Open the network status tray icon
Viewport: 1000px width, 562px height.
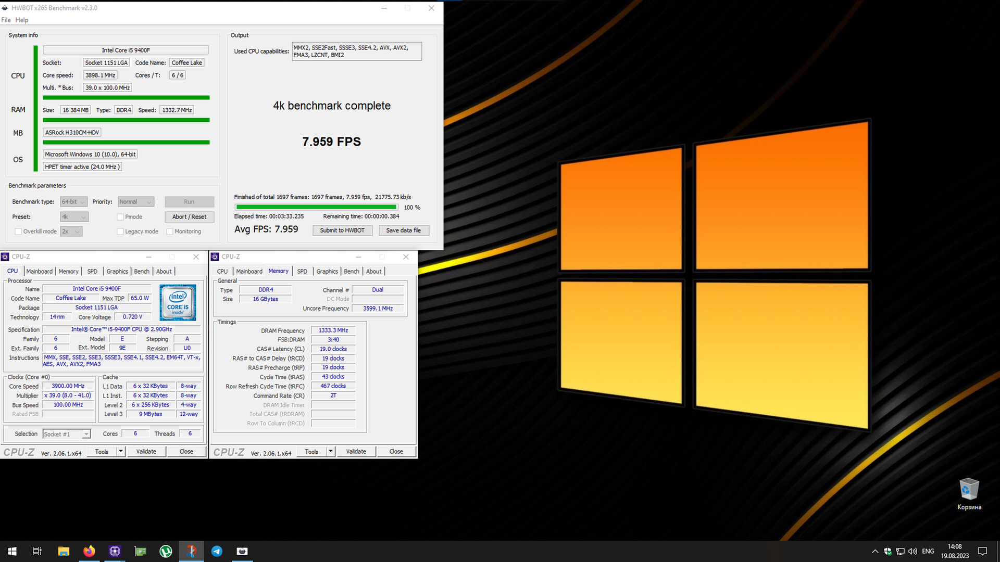coord(900,551)
